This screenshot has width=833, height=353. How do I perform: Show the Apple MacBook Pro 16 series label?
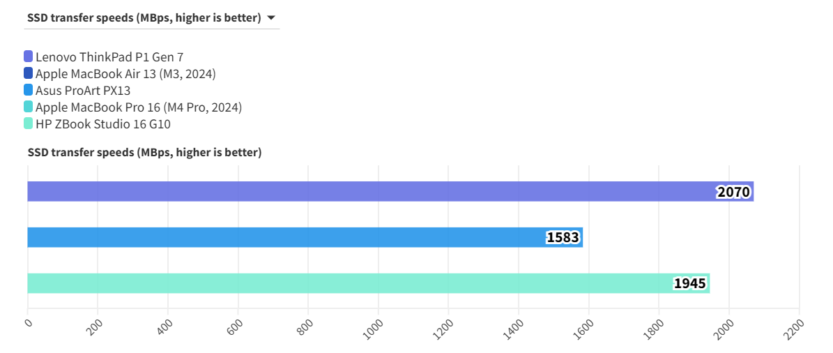[139, 107]
